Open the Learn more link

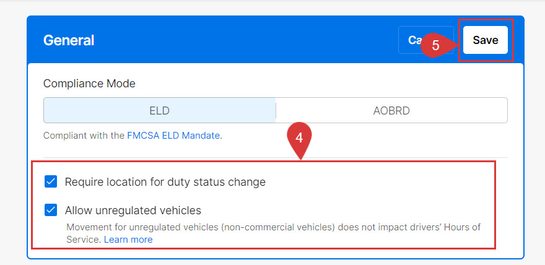point(128,239)
